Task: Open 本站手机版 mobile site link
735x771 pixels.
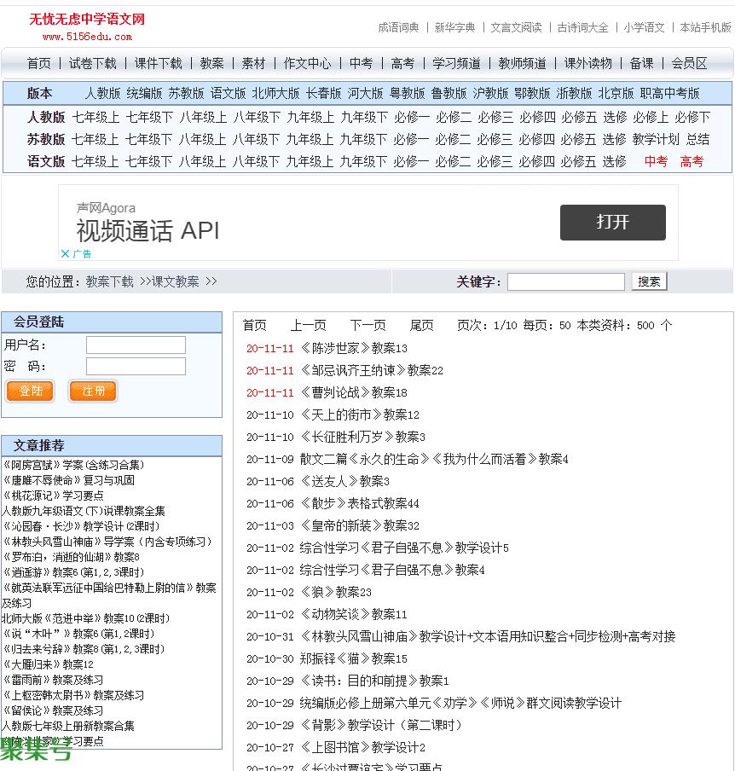Action: [705, 27]
